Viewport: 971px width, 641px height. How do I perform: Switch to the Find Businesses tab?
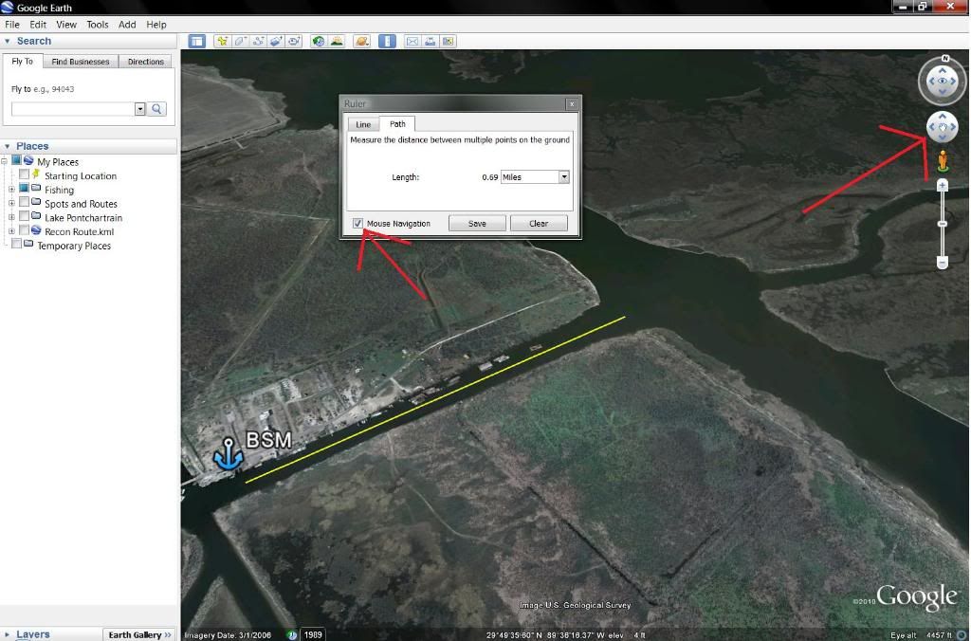tap(81, 62)
